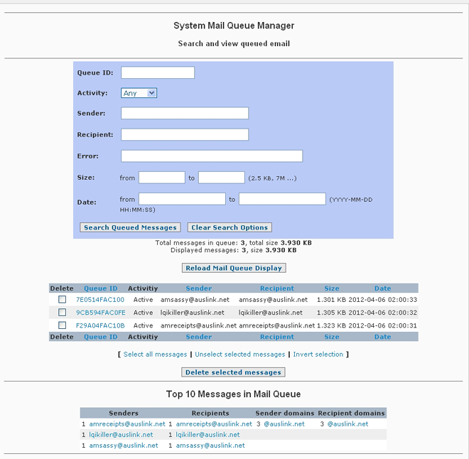Click the Size to input box
Image resolution: width=469 pixels, height=459 pixels.
tap(222, 178)
